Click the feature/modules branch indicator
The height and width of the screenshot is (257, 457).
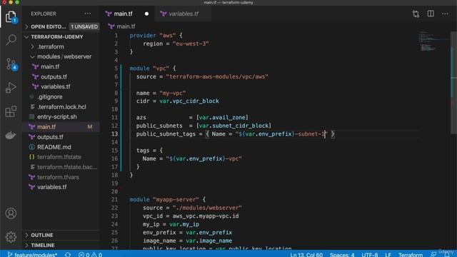click(32, 254)
